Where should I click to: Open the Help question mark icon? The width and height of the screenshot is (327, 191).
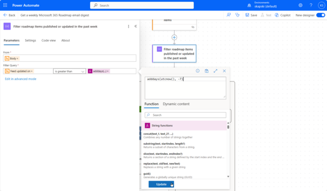[311, 5]
